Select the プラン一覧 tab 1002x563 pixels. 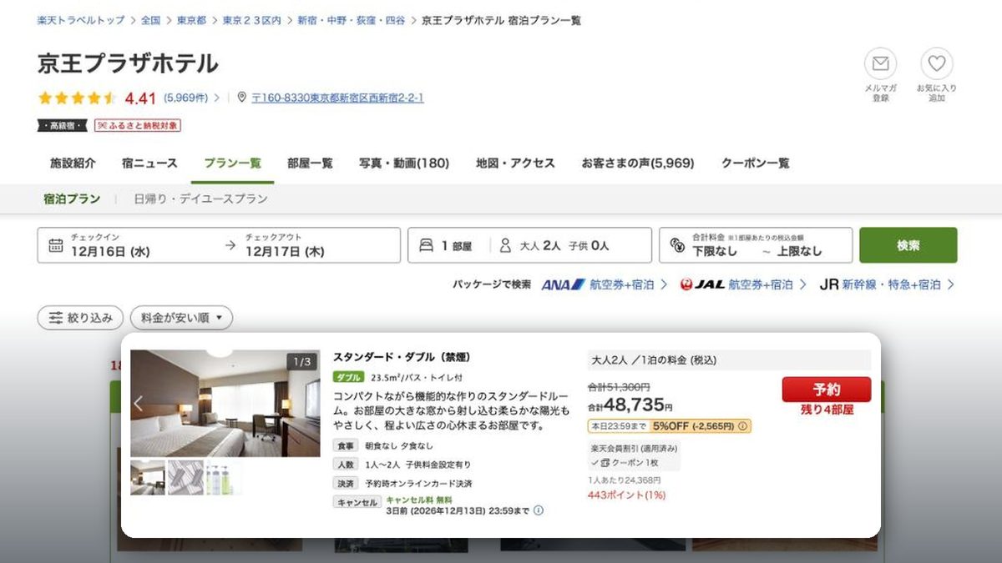coord(232,163)
